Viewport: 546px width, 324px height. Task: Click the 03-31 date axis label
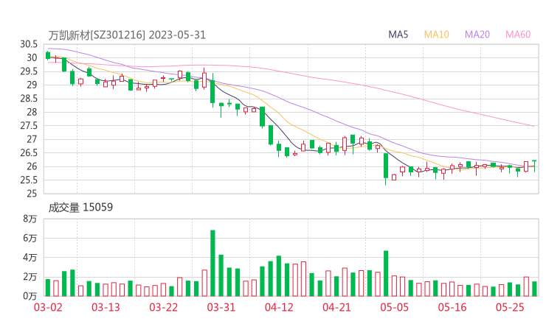pos(221,307)
